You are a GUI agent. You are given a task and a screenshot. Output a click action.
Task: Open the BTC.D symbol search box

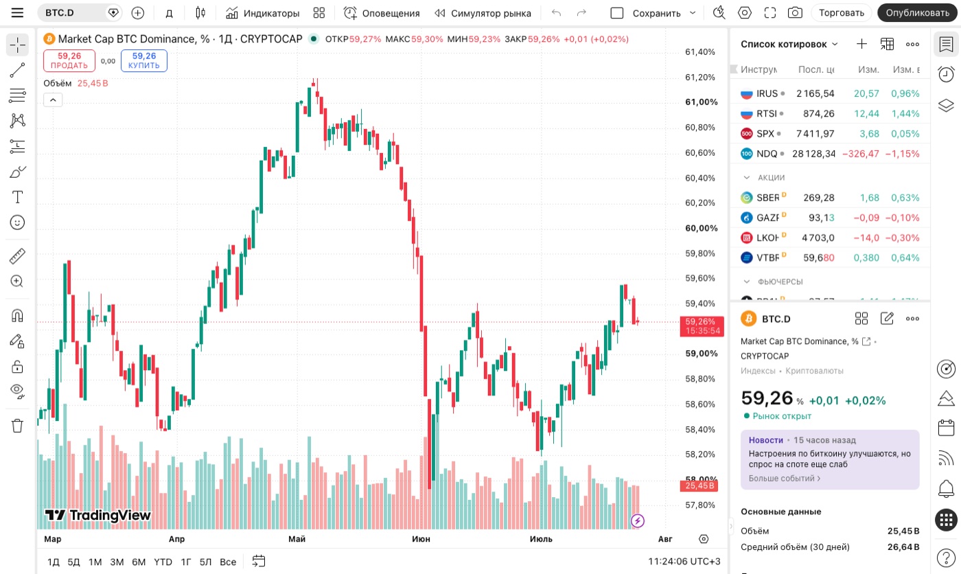pyautogui.click(x=79, y=13)
